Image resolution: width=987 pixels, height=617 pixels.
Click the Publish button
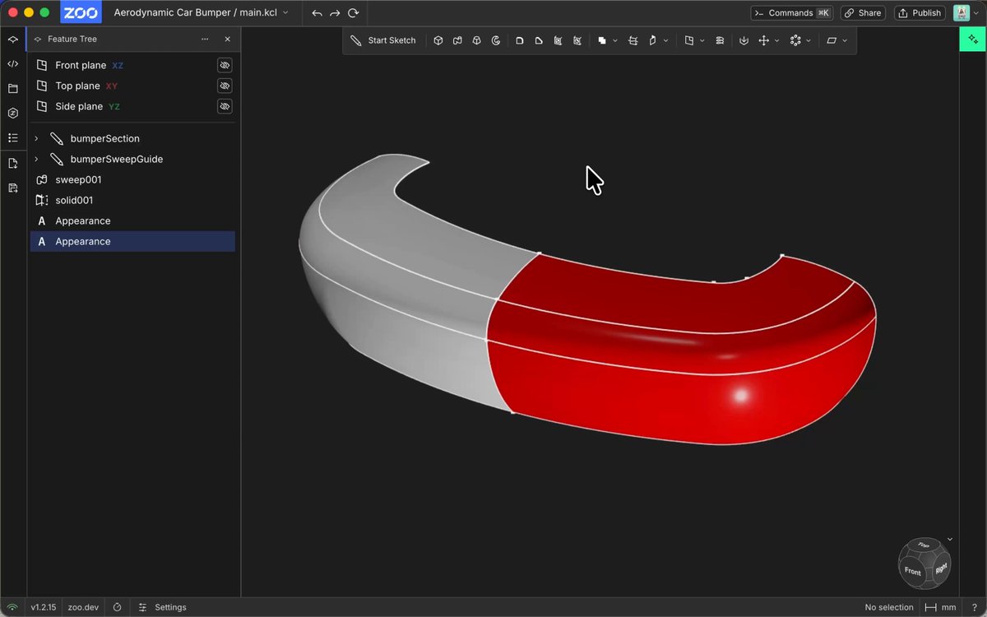coord(920,13)
